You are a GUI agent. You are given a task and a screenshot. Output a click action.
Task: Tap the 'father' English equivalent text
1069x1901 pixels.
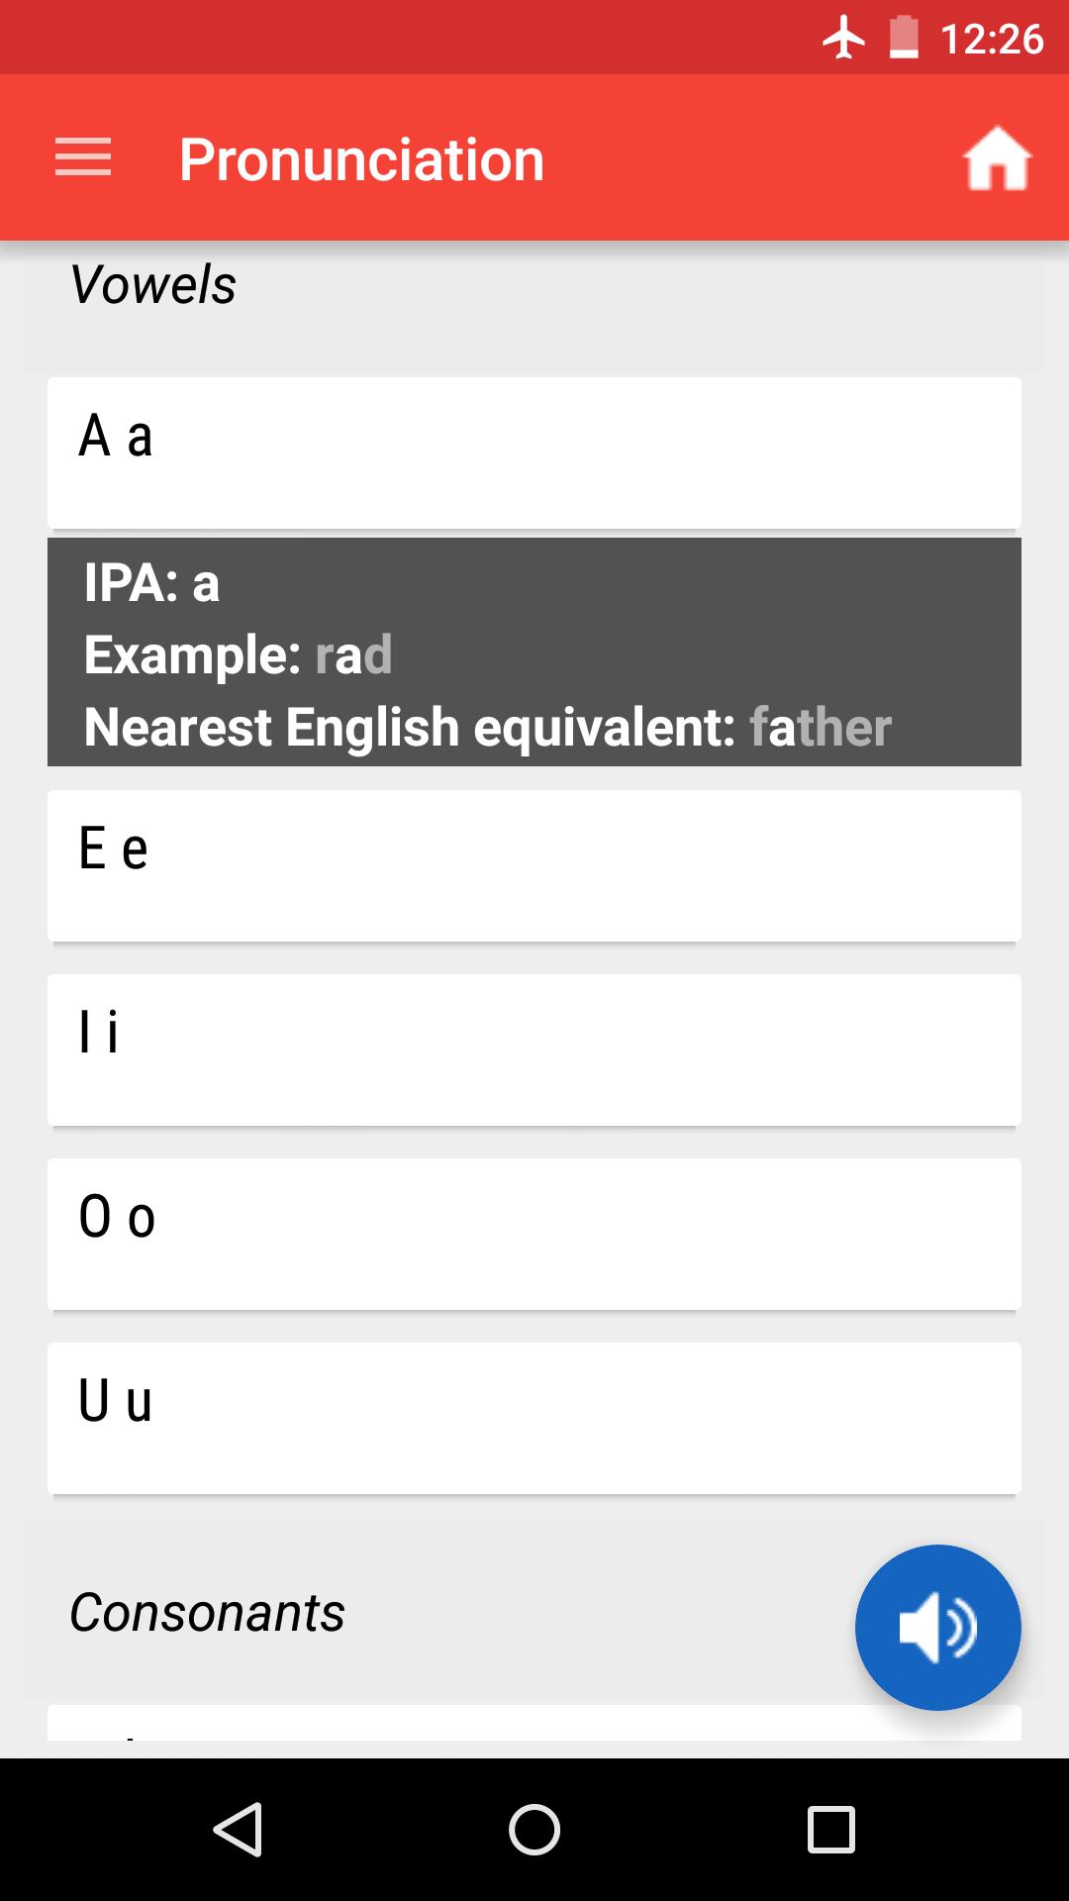(x=821, y=726)
